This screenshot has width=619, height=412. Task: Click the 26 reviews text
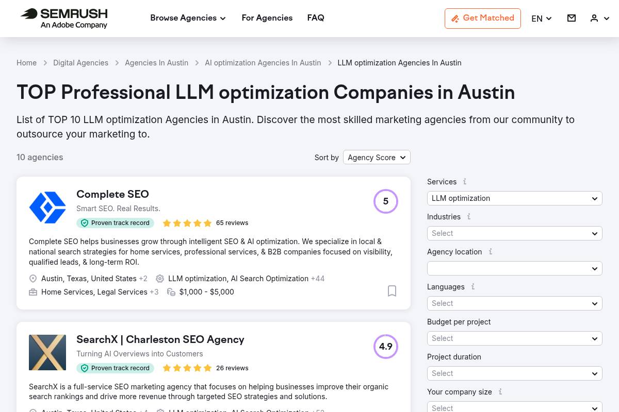232,368
